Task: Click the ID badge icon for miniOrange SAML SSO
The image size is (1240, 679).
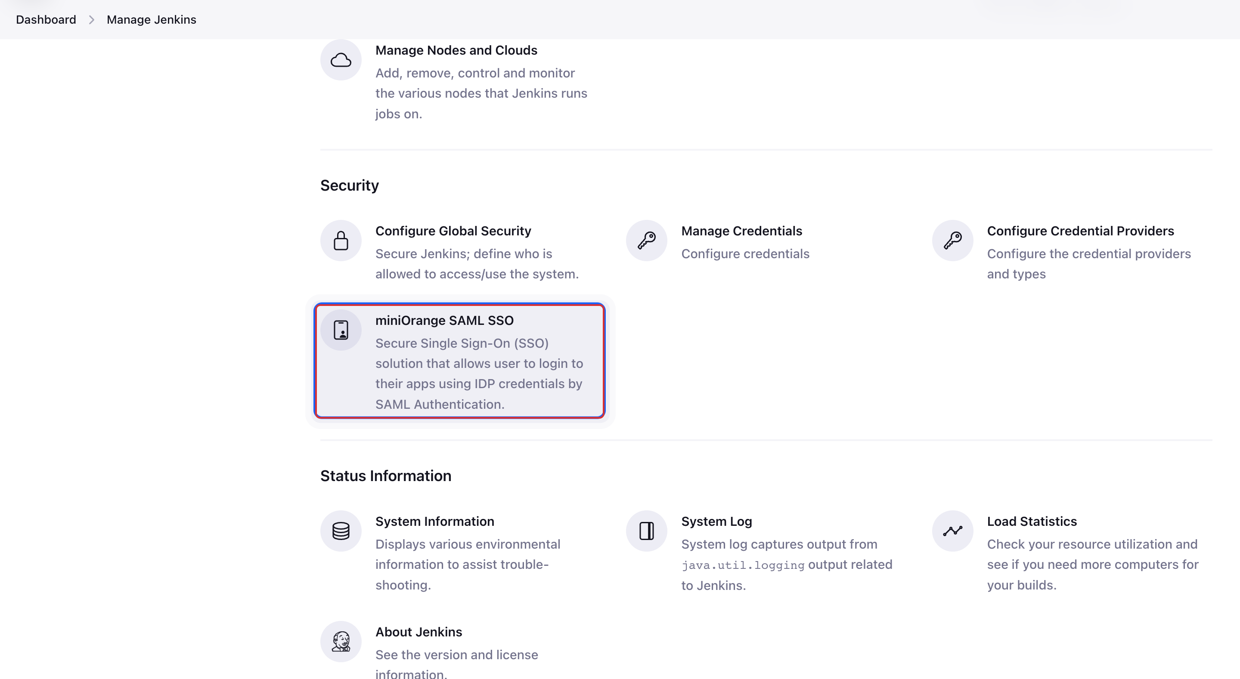Action: click(341, 330)
